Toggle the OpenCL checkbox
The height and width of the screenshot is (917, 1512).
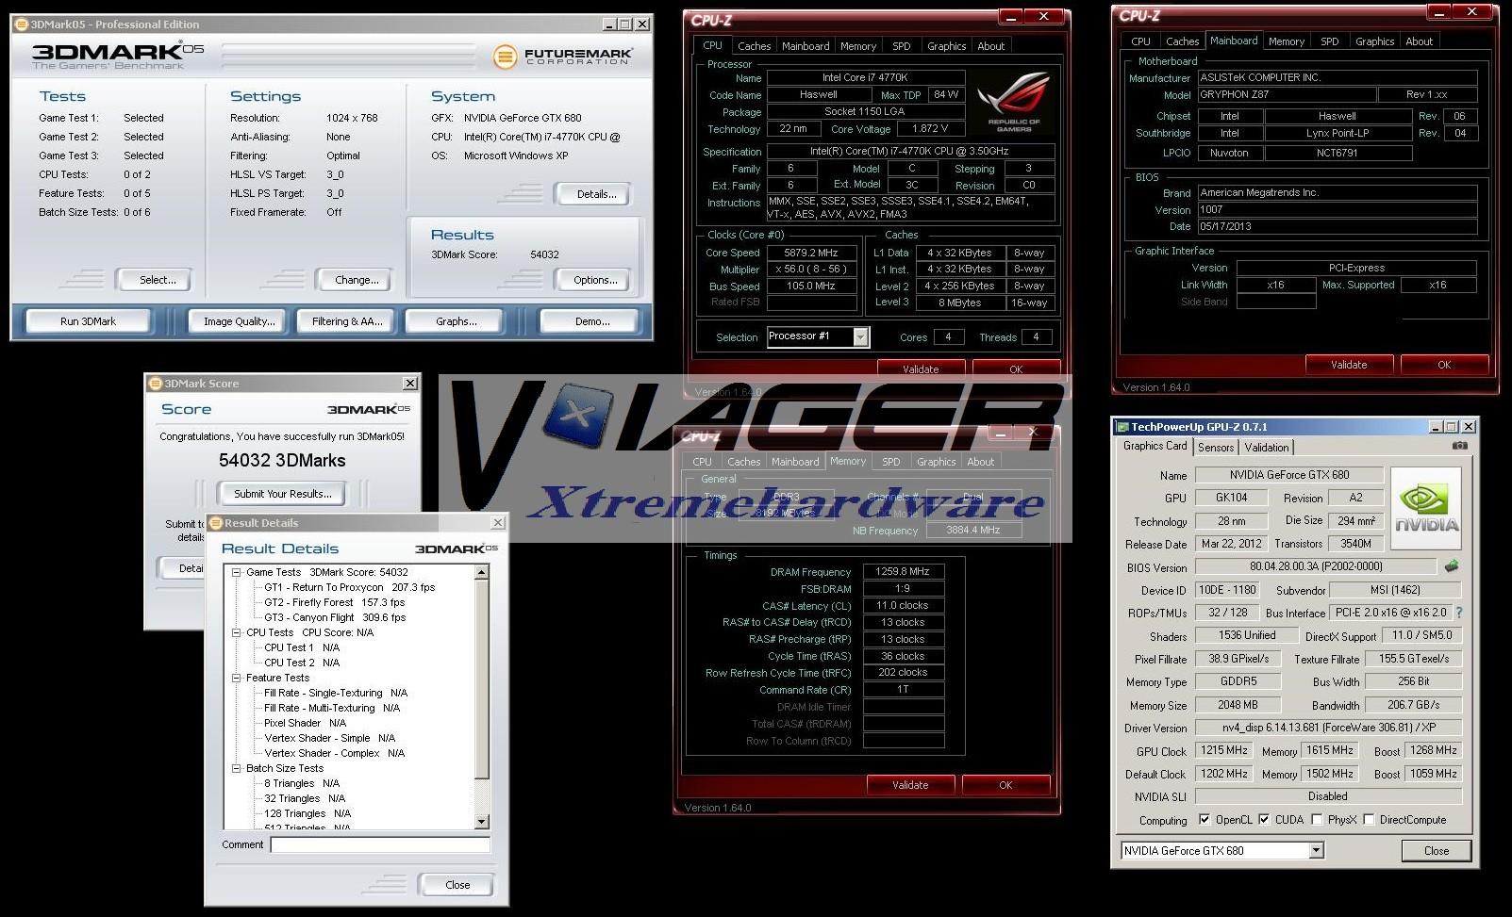click(x=1205, y=819)
